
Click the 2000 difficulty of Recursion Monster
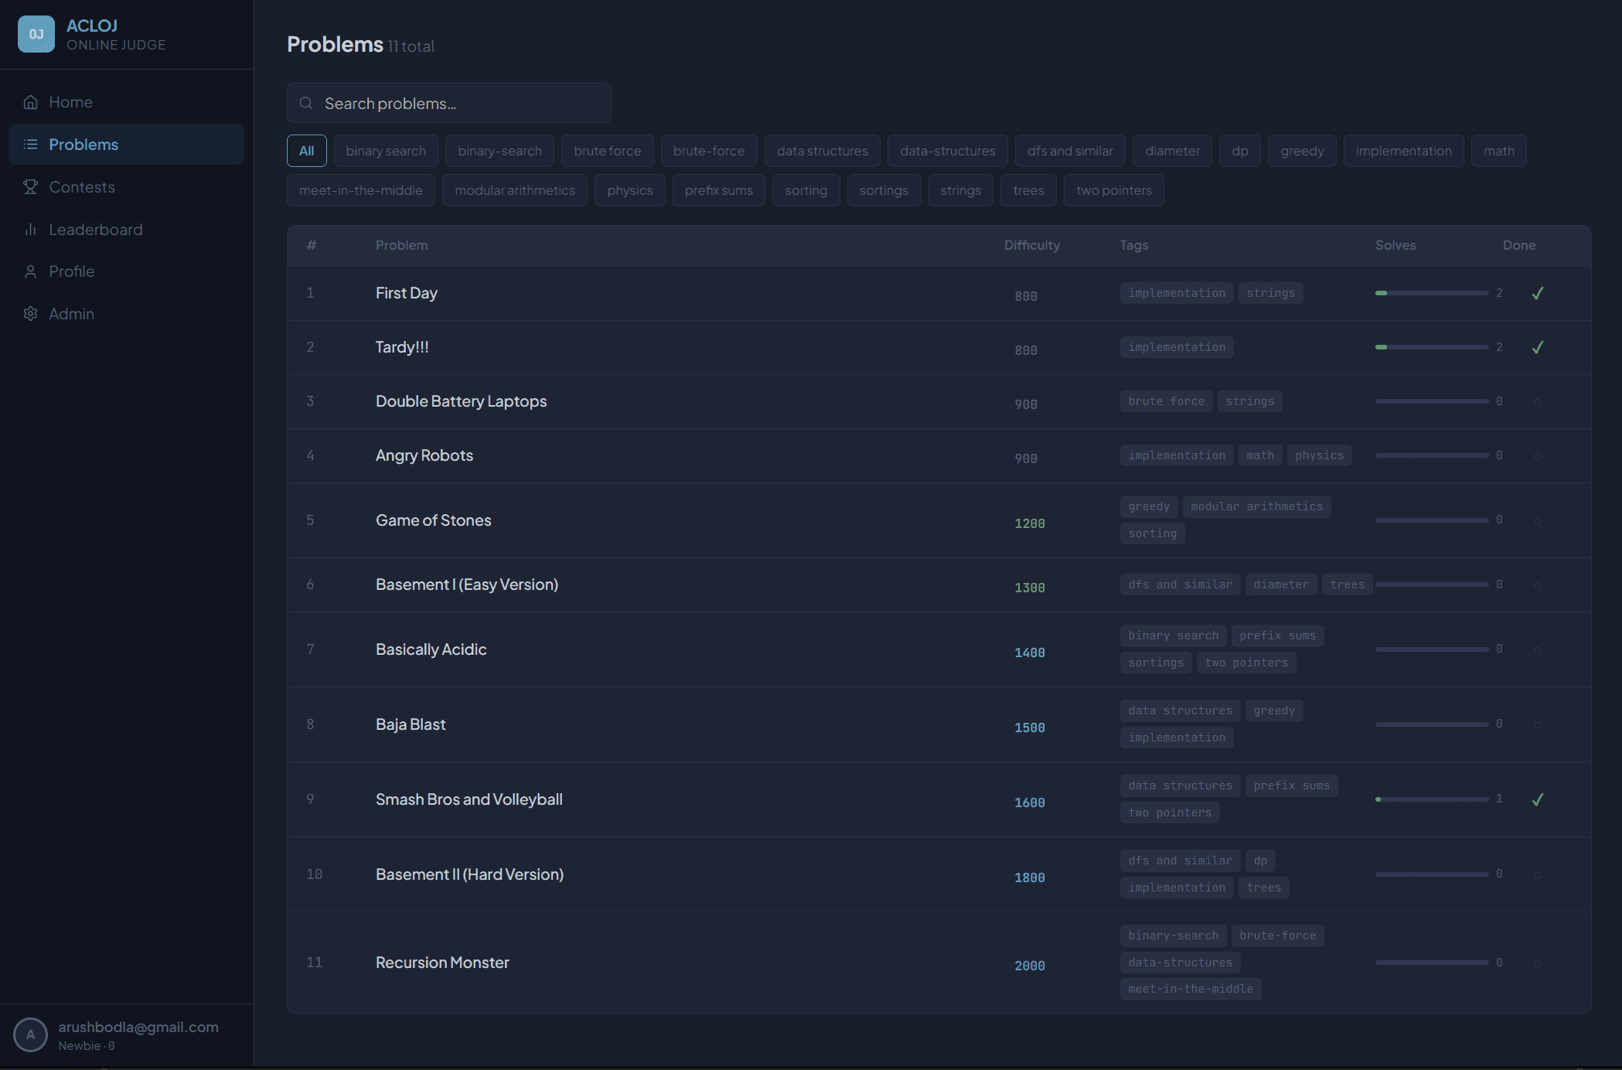coord(1030,966)
